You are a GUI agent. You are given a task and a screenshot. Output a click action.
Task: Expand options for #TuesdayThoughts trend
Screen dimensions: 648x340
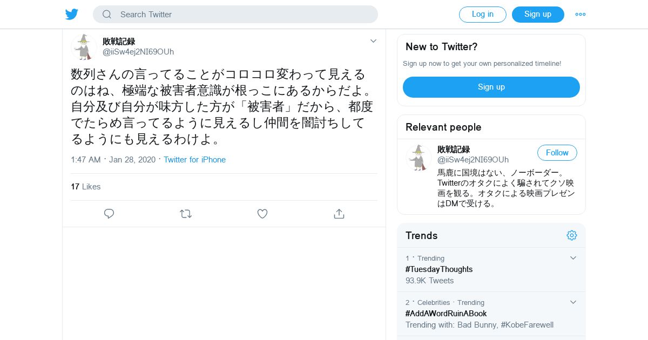point(573,258)
